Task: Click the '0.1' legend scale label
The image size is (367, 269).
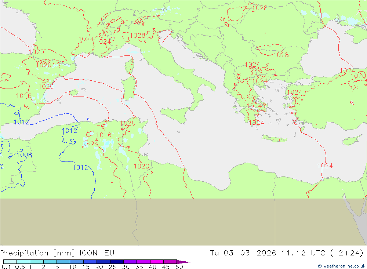Action: [6, 267]
